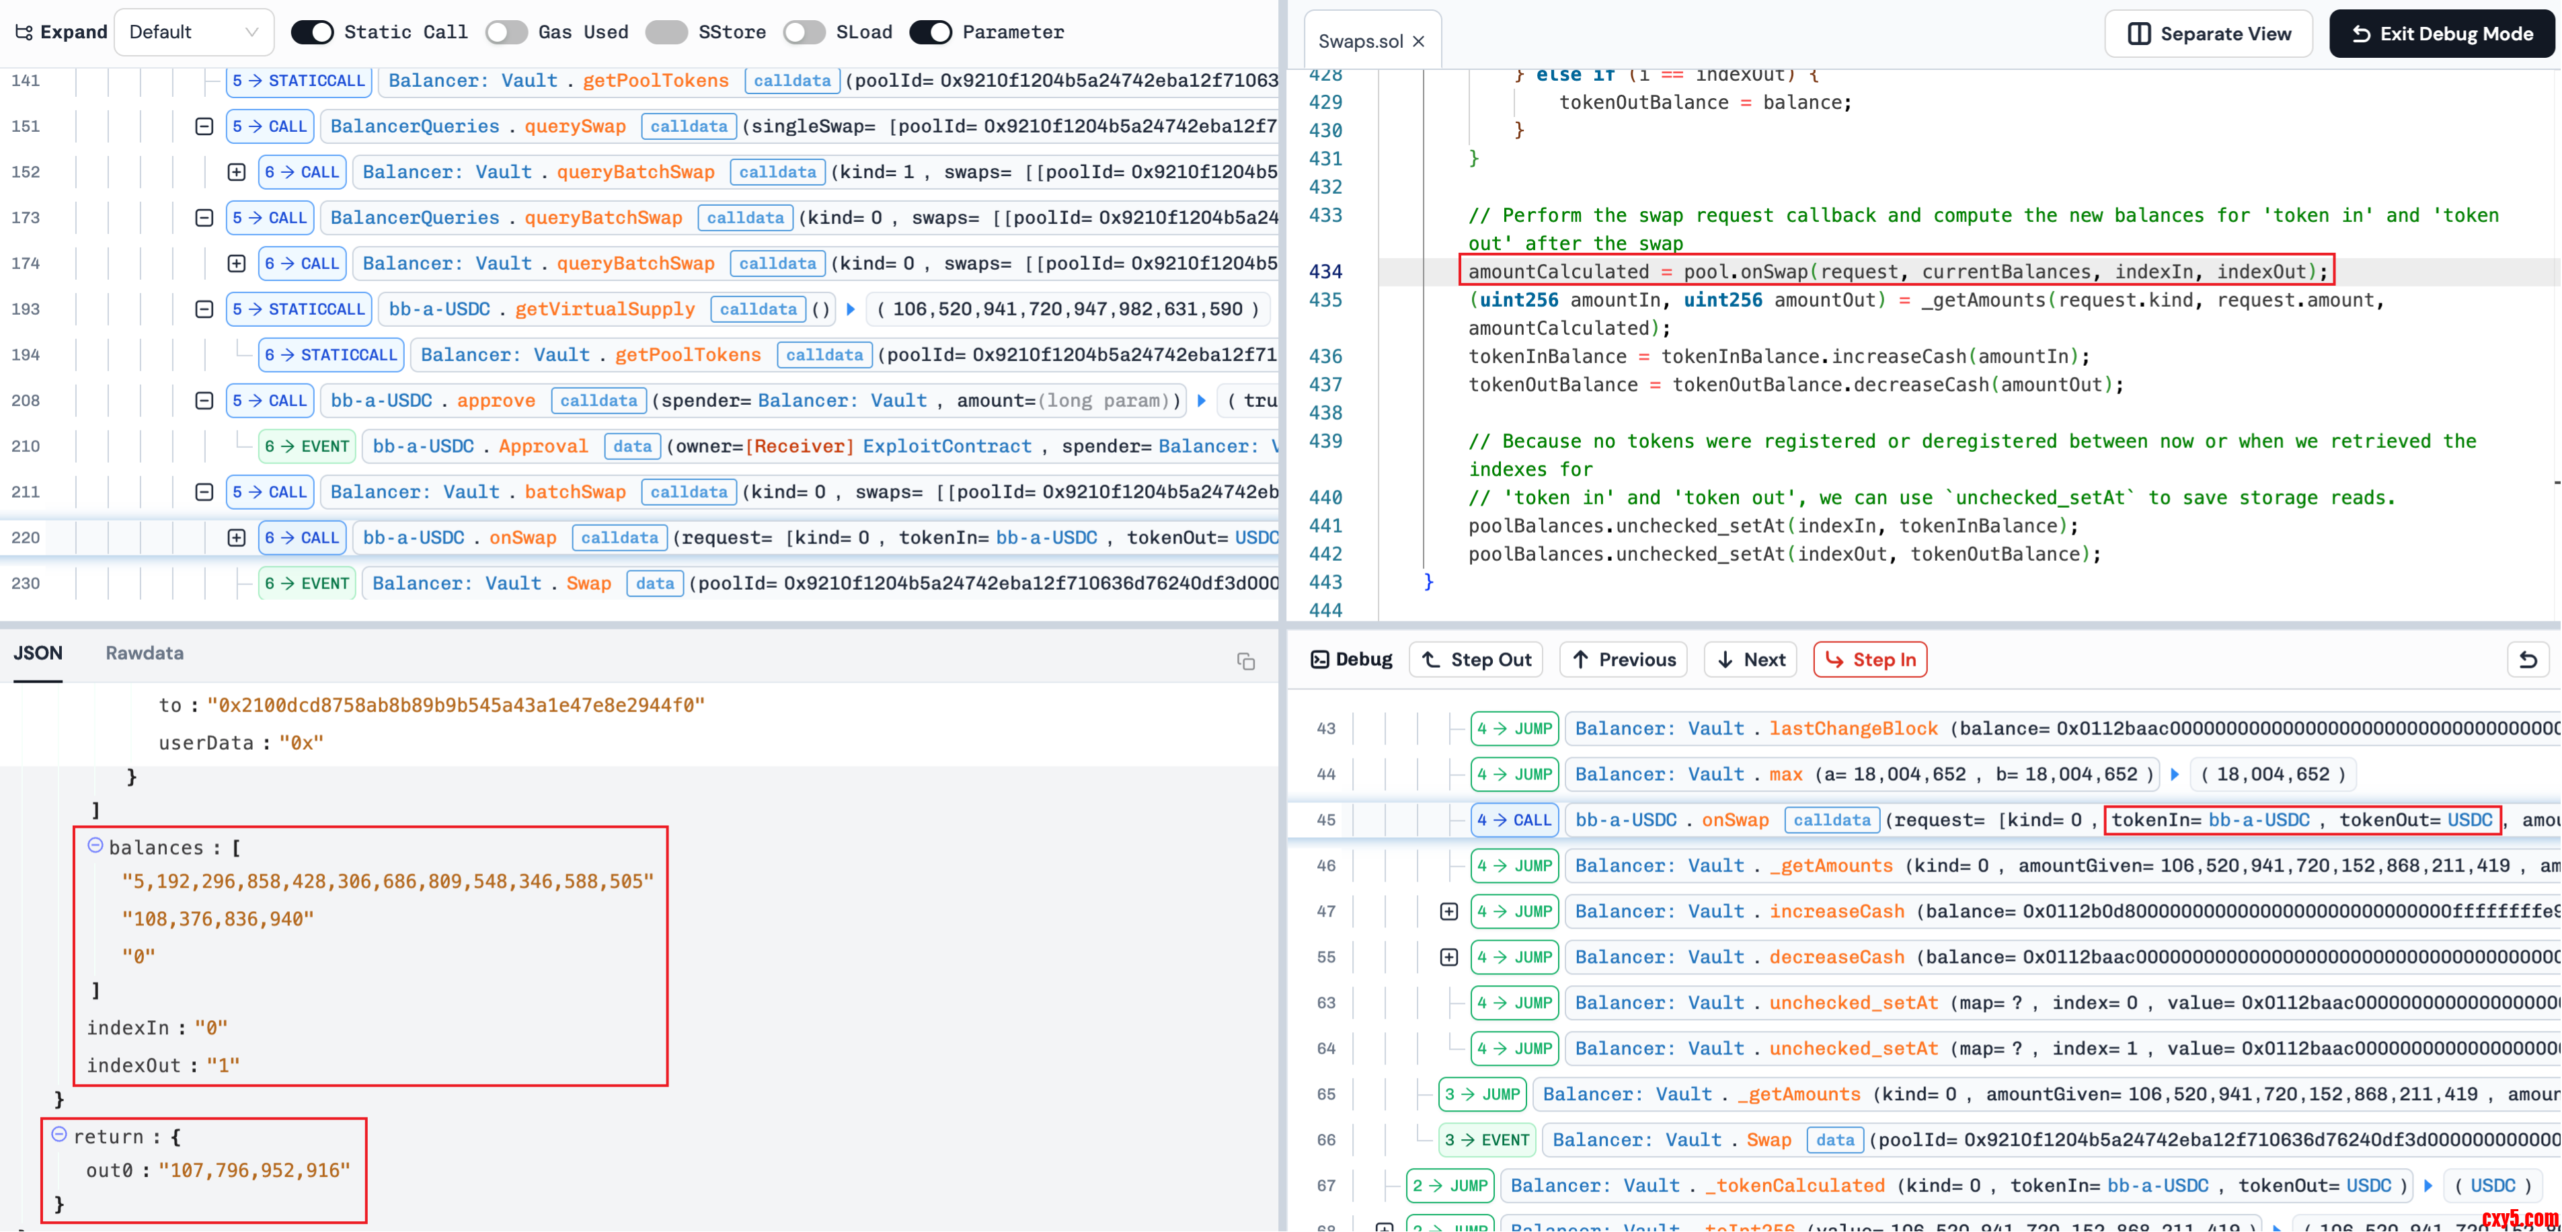2562x1232 pixels.
Task: Click Exit Debug Mode button
Action: pos(2443,34)
